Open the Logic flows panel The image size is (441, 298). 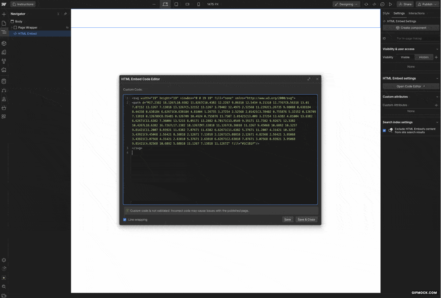4,90
